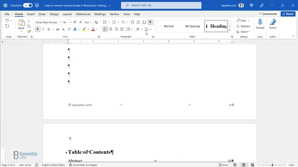This screenshot has height=167, width=298.
Task: Click the word count in status bar
Action: click(x=25, y=165)
